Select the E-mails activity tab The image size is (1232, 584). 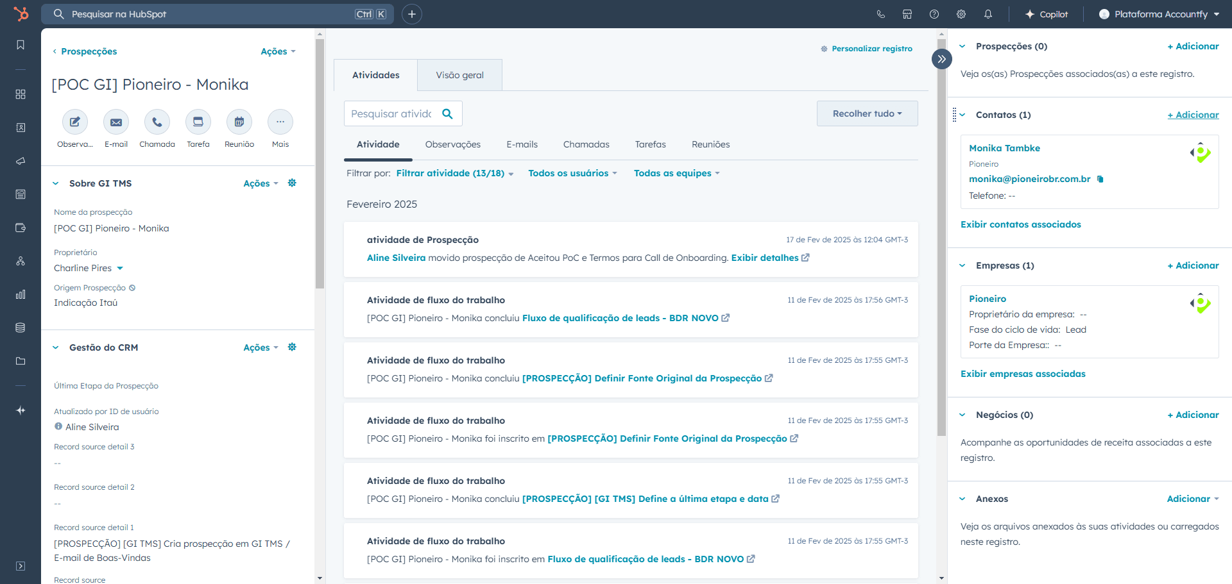point(522,144)
